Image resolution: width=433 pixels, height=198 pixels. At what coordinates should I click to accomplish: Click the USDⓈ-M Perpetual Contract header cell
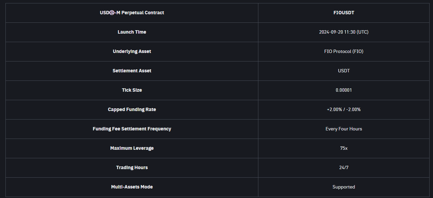tap(132, 13)
